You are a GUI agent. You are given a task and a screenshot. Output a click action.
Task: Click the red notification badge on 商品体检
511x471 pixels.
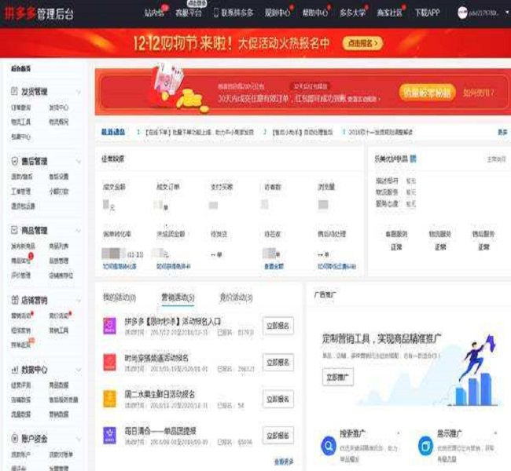click(x=31, y=256)
